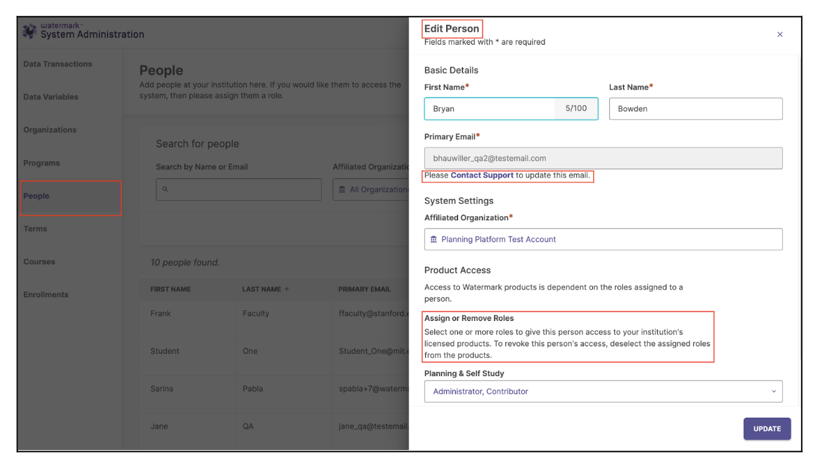Click 'Search for people' heading
The image size is (819, 460).
point(197,144)
